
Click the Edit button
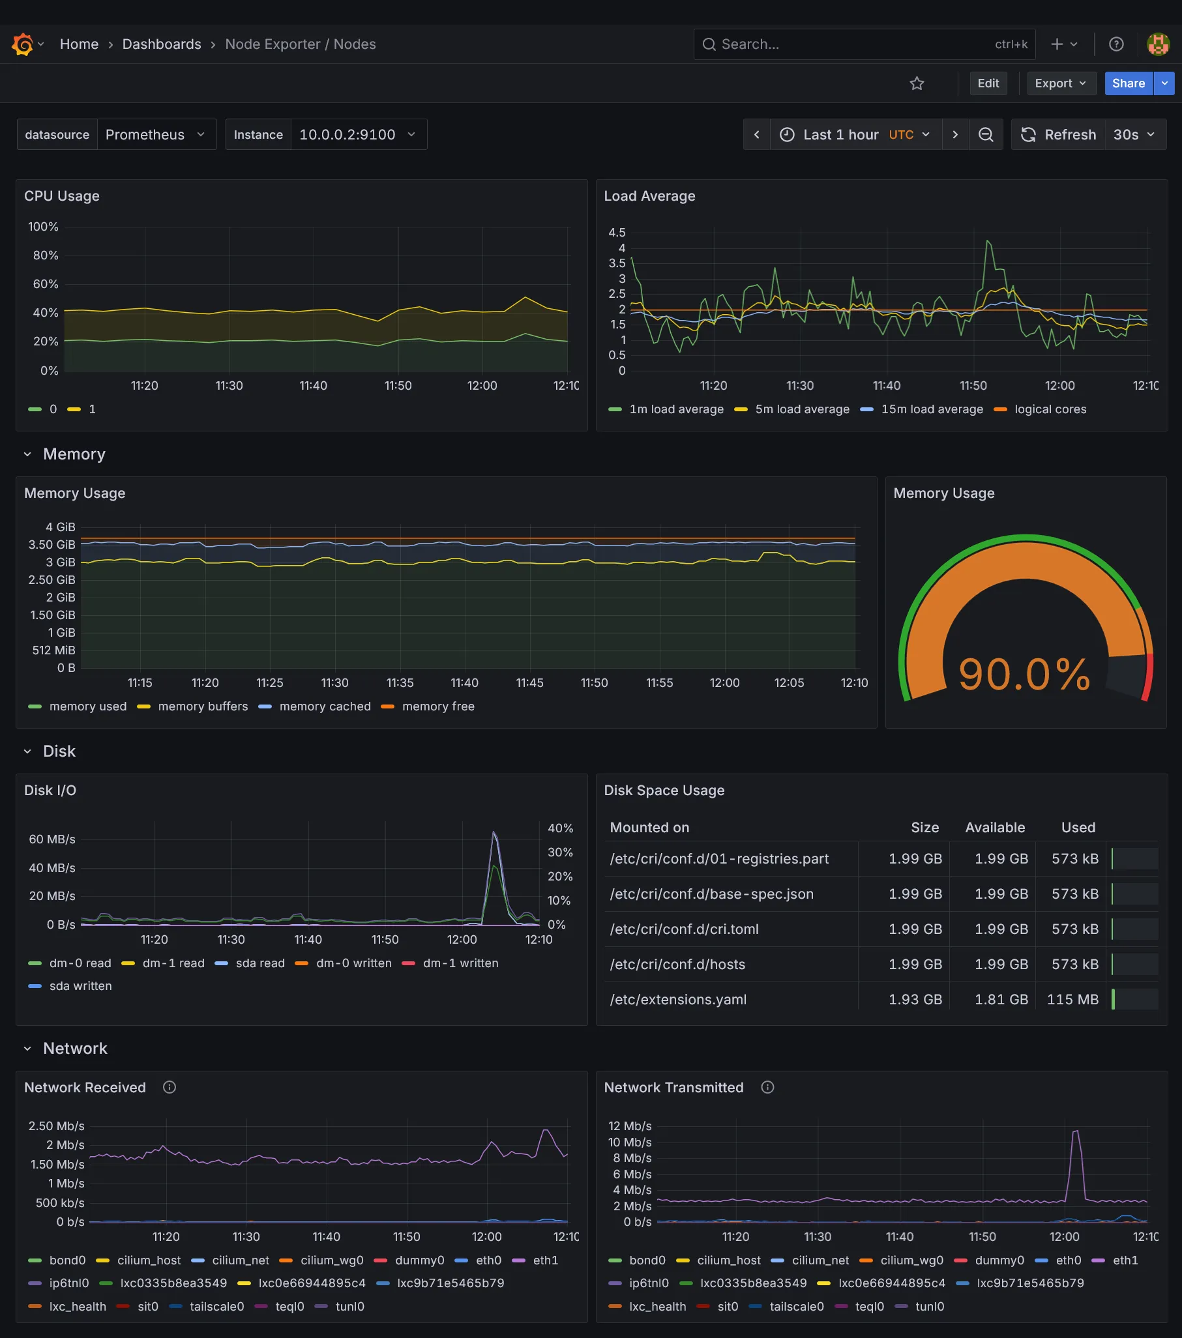tap(988, 83)
